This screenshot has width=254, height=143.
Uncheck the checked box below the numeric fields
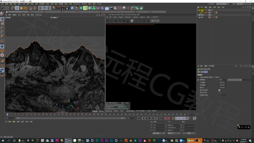219,90
